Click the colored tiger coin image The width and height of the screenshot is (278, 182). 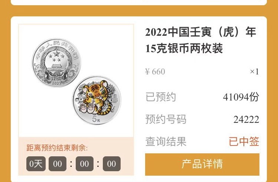click(x=97, y=100)
